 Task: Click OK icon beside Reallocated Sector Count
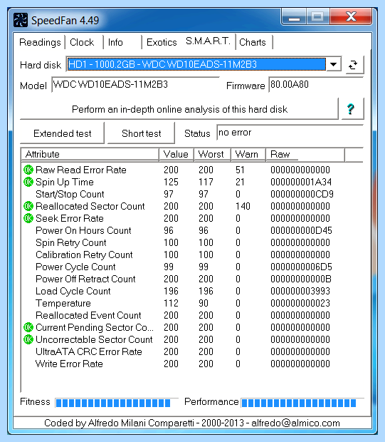(x=28, y=206)
